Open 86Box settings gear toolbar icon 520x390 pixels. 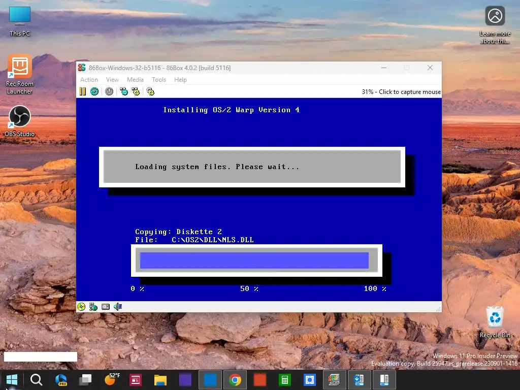point(150,91)
